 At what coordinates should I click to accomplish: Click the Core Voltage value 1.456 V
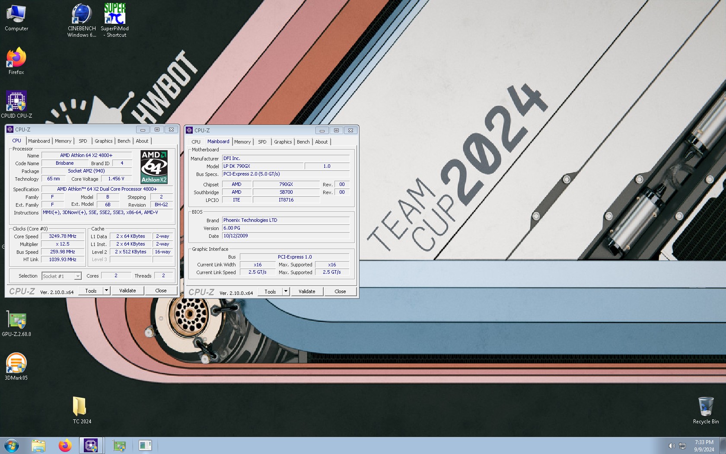click(116, 179)
